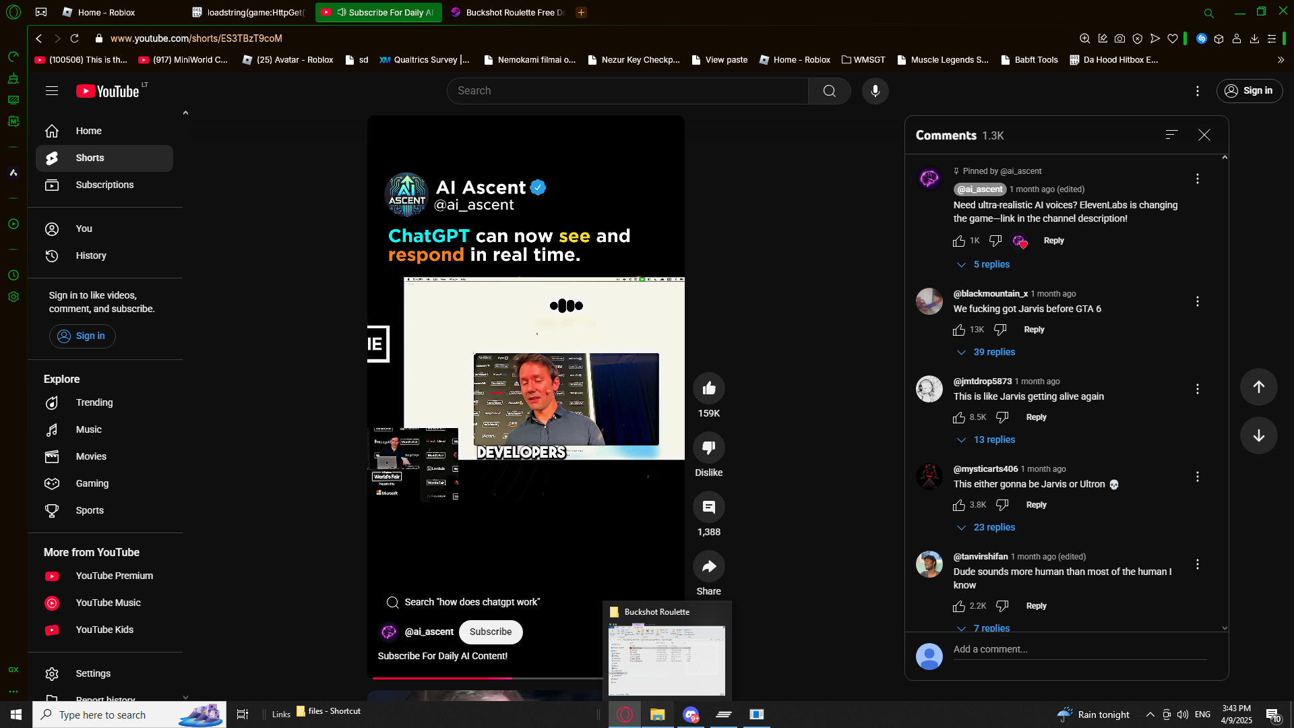The width and height of the screenshot is (1294, 728).
Task: Open File Explorer from taskbar
Action: (657, 715)
